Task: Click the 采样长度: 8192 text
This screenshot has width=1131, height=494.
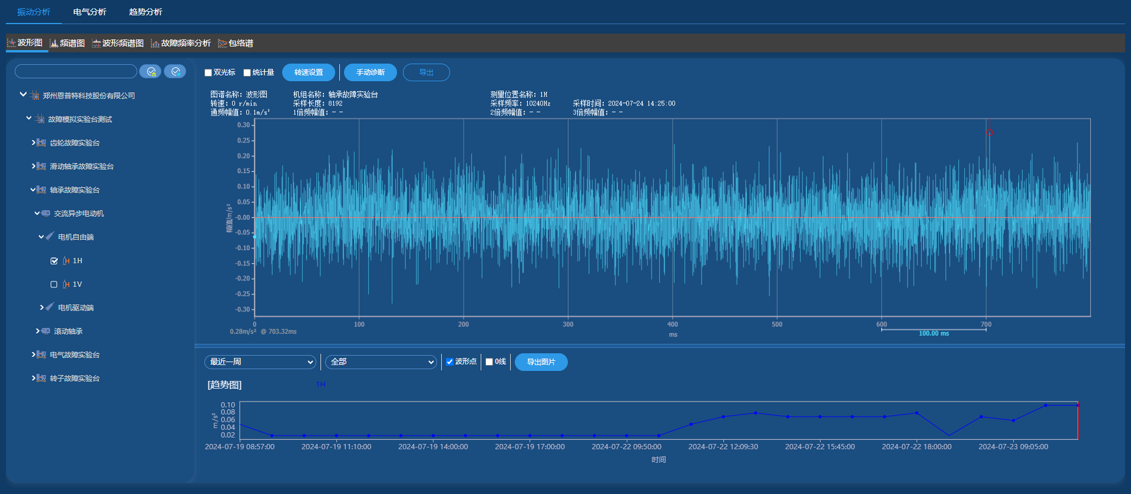Action: 318,104
